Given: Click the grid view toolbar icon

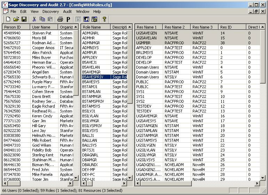Looking at the screenshot, I should (78, 19).
